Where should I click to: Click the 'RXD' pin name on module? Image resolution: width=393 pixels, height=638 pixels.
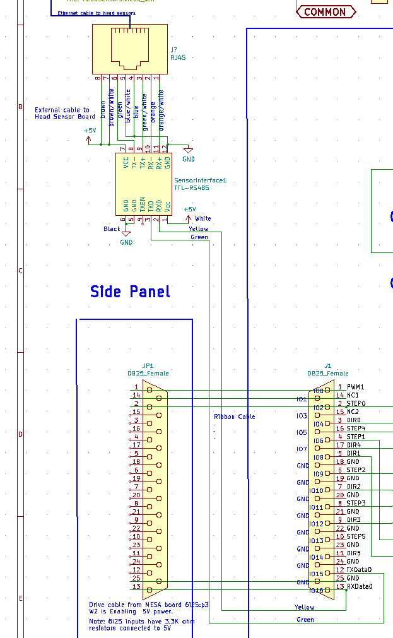tap(159, 206)
